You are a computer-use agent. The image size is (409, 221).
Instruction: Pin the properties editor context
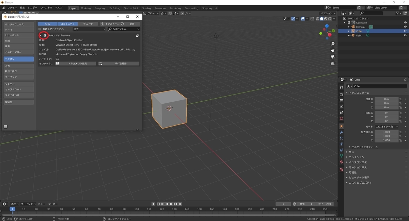[x=405, y=80]
